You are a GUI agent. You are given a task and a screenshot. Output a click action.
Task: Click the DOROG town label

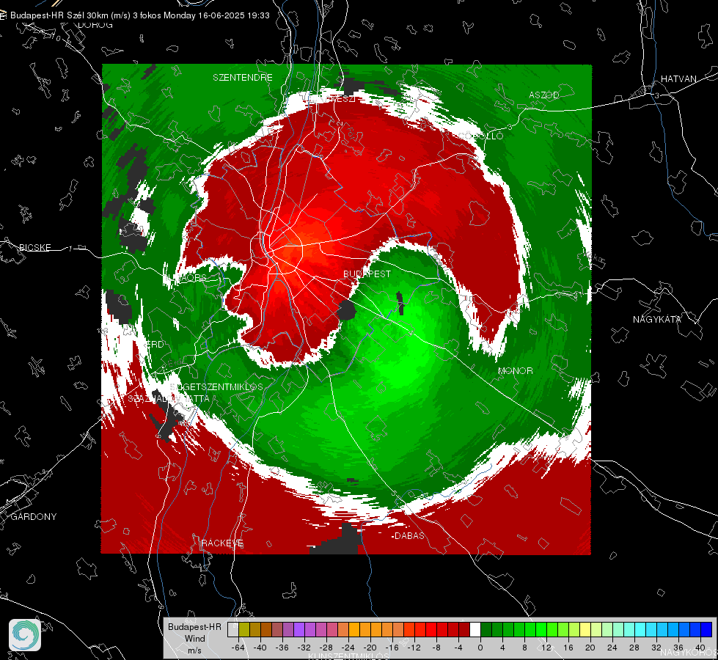95,25
